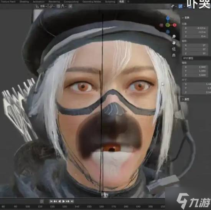Switch perspective/orthographic grid icon
Screen dimensions: 211x210
[x=173, y=55]
